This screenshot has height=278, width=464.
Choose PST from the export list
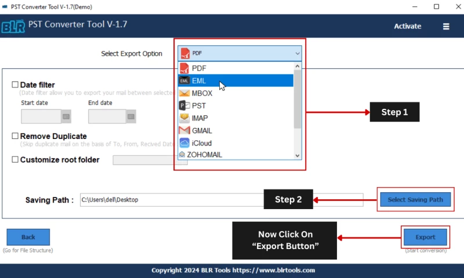(236, 105)
